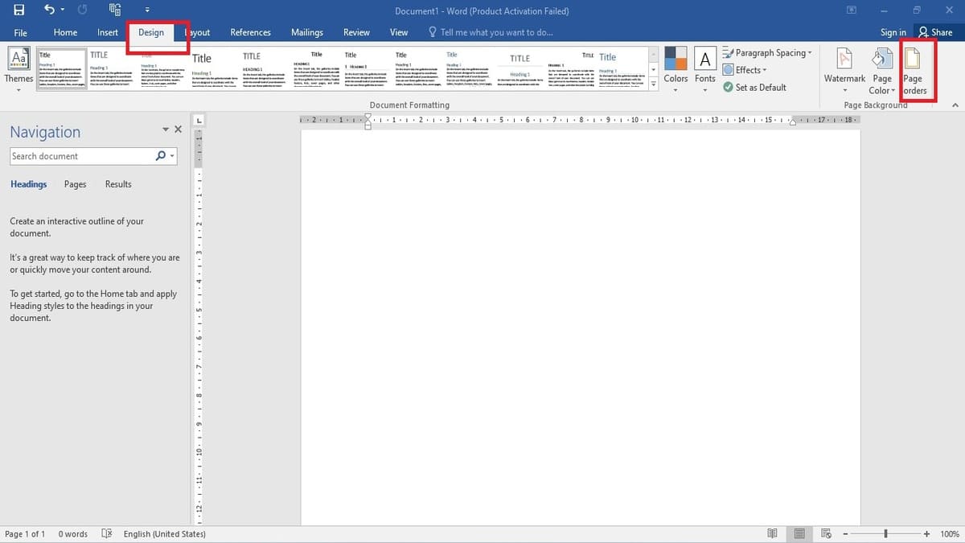Viewport: 965px width, 543px height.
Task: Collapse the ribbon with the chevron
Action: [955, 105]
